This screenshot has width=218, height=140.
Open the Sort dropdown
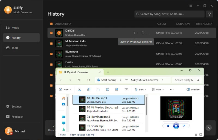[140, 90]
